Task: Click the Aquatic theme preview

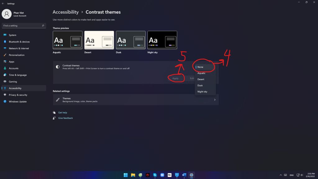Action: click(x=67, y=40)
